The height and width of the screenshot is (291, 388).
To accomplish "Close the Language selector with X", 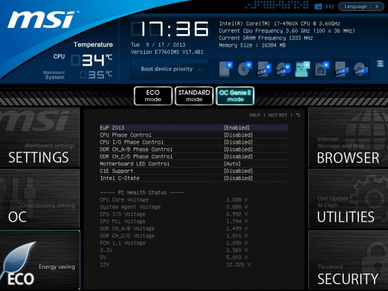I will [x=377, y=7].
